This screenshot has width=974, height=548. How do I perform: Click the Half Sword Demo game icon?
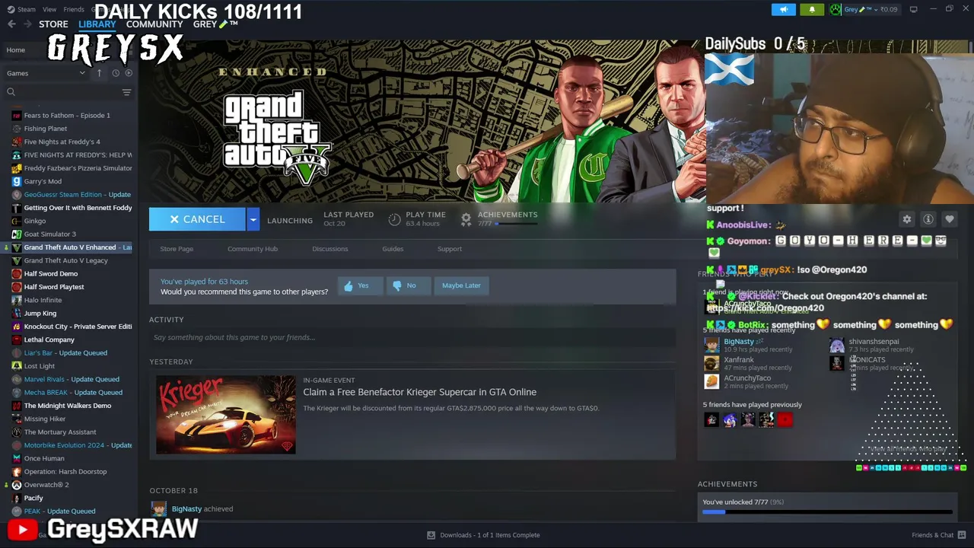click(x=16, y=273)
